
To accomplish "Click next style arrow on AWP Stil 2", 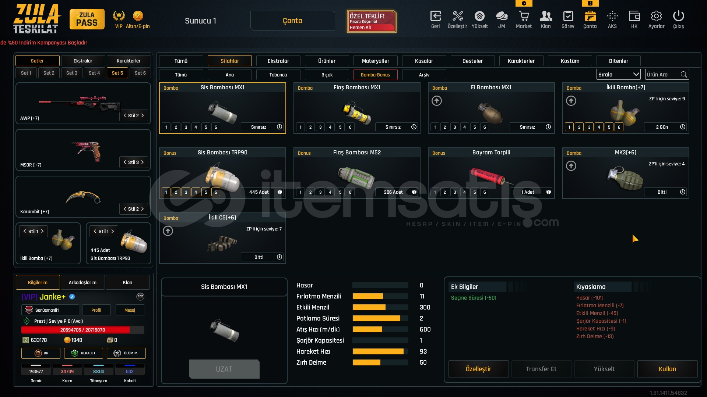I will tap(143, 115).
